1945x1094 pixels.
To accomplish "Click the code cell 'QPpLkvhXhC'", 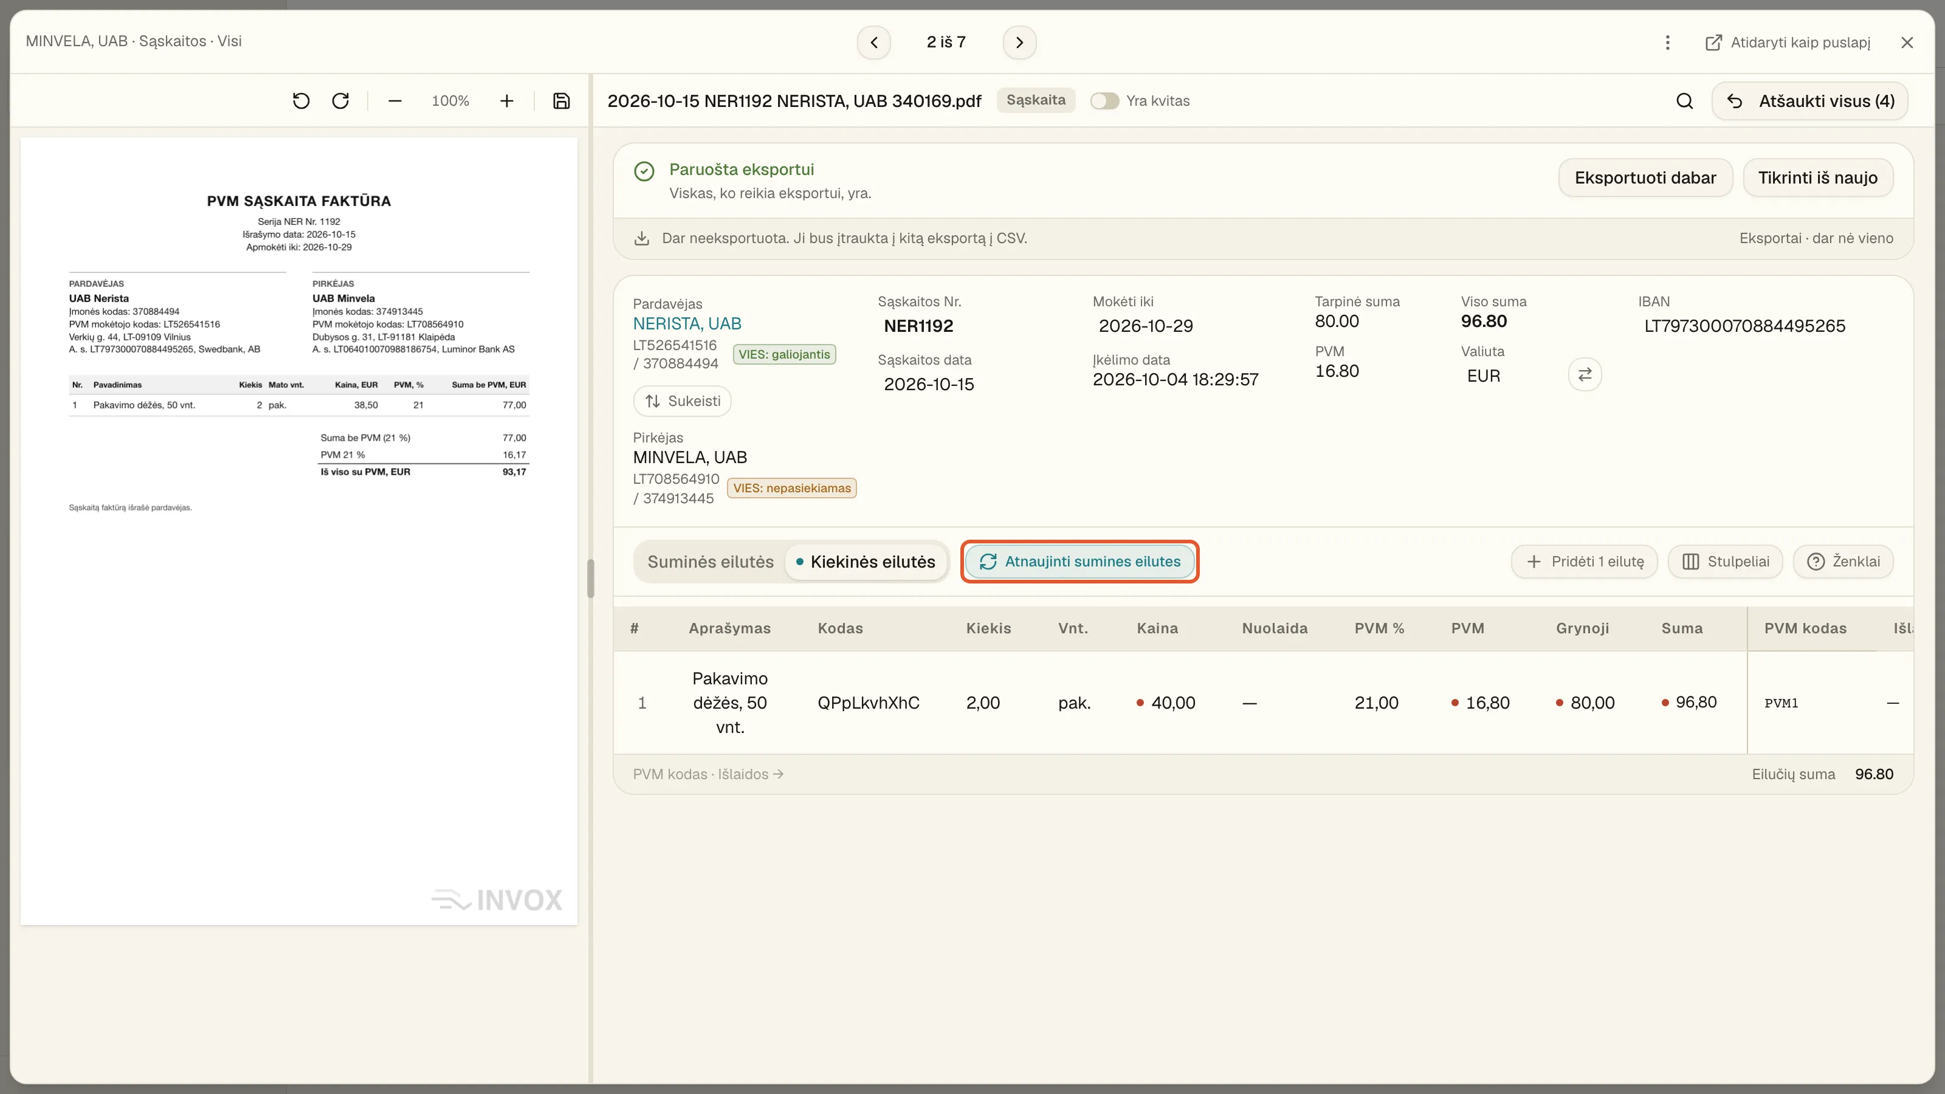I will tap(869, 703).
